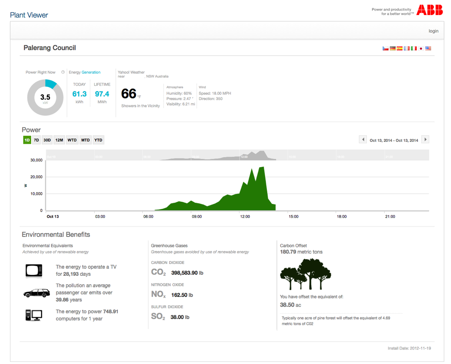Click the login link
Image resolution: width=451 pixels, height=364 pixels.
(433, 31)
